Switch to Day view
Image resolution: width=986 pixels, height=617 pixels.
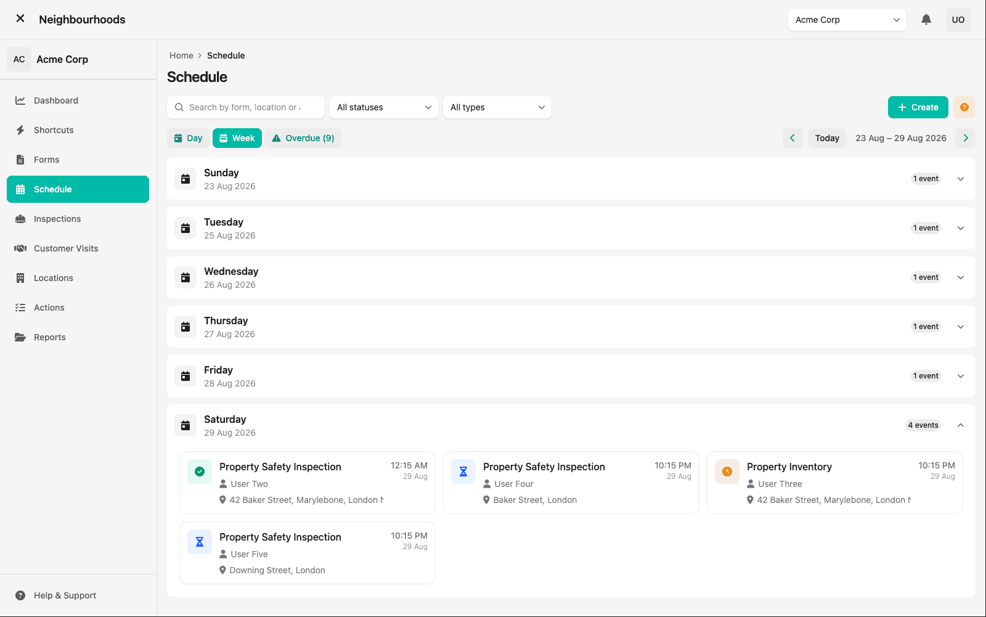pos(188,138)
